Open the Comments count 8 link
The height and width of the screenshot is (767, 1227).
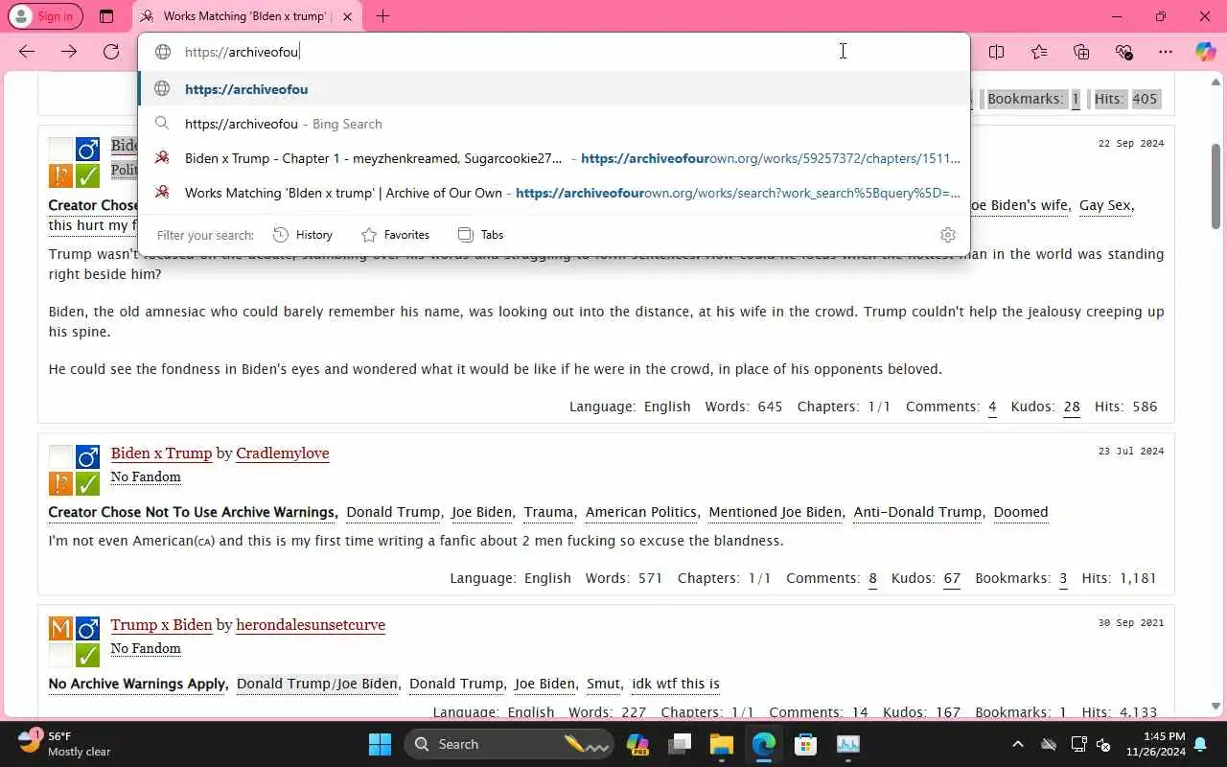coord(872,578)
